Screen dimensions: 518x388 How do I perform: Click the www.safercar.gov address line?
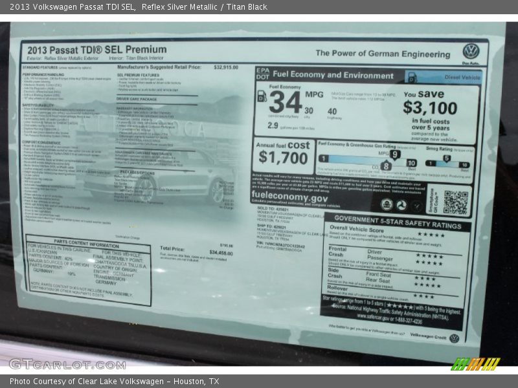click(x=389, y=319)
